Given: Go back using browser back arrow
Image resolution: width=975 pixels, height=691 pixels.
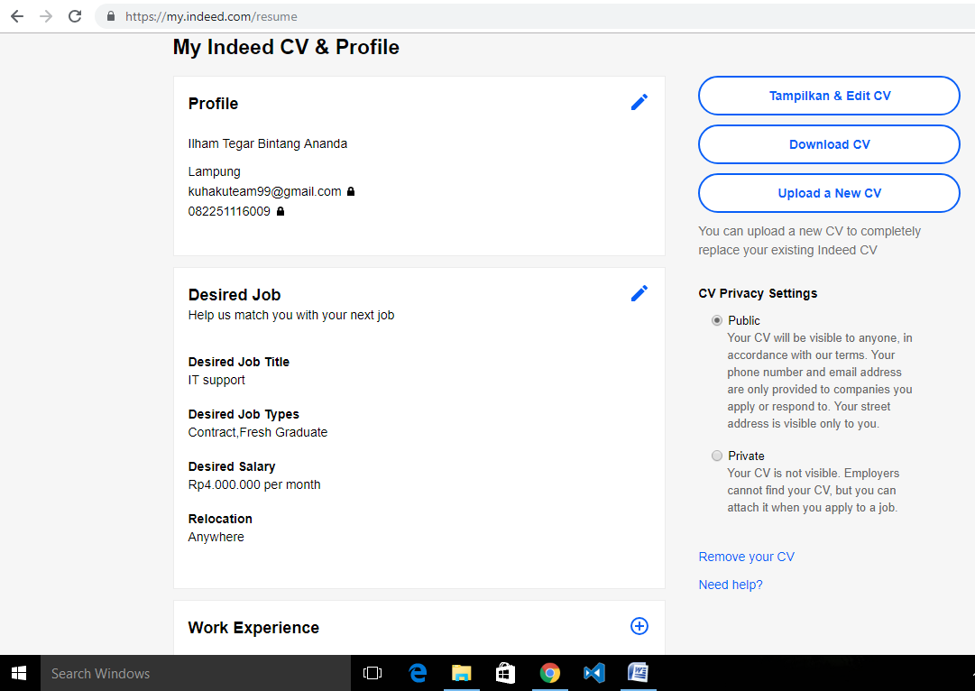Looking at the screenshot, I should click(17, 16).
